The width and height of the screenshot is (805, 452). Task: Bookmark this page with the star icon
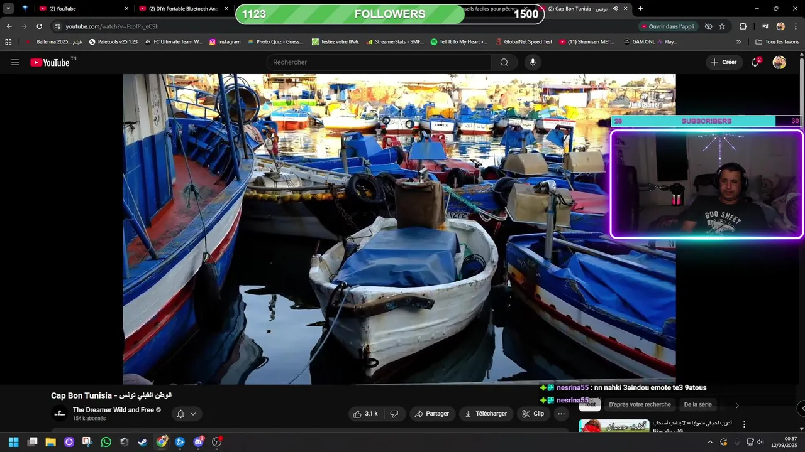click(722, 26)
